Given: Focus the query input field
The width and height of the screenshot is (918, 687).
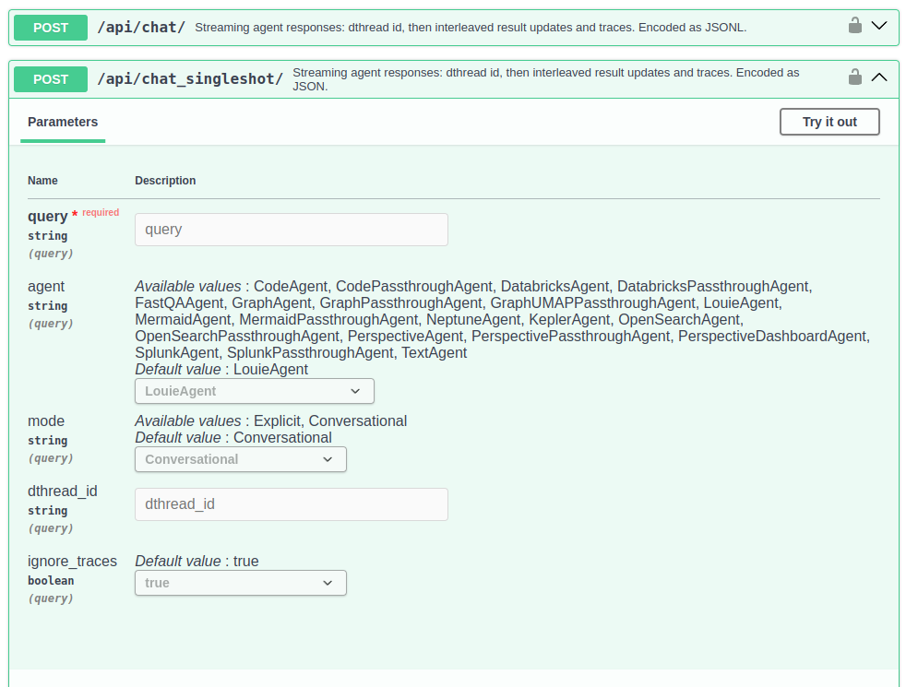Looking at the screenshot, I should (292, 230).
